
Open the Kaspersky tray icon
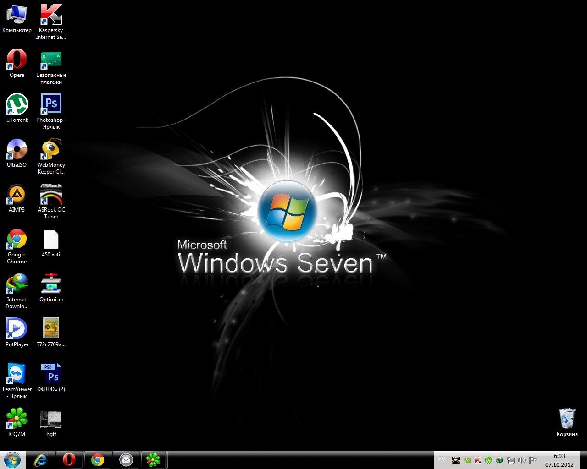click(x=478, y=460)
